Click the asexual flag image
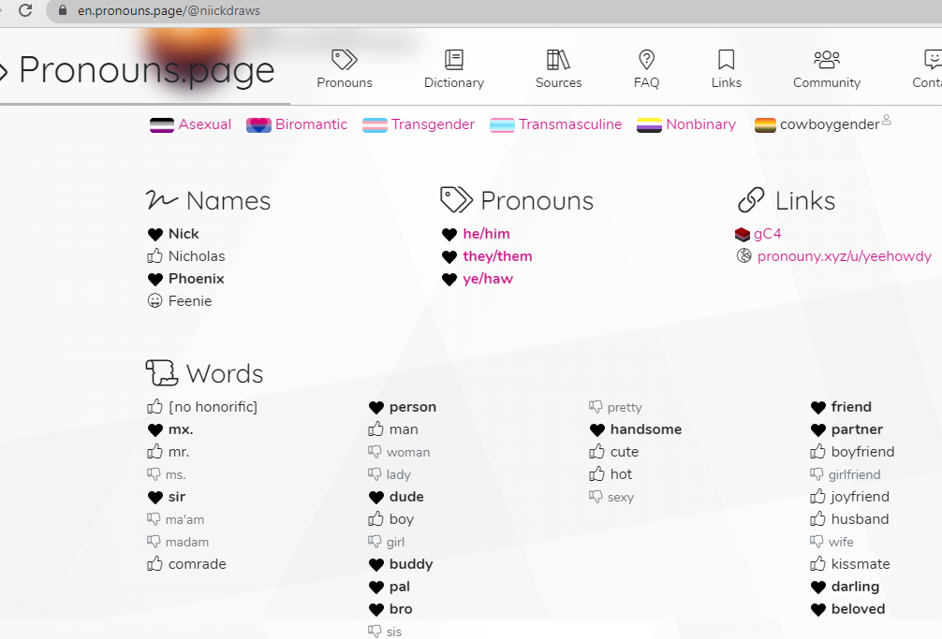This screenshot has width=942, height=639. 162,124
